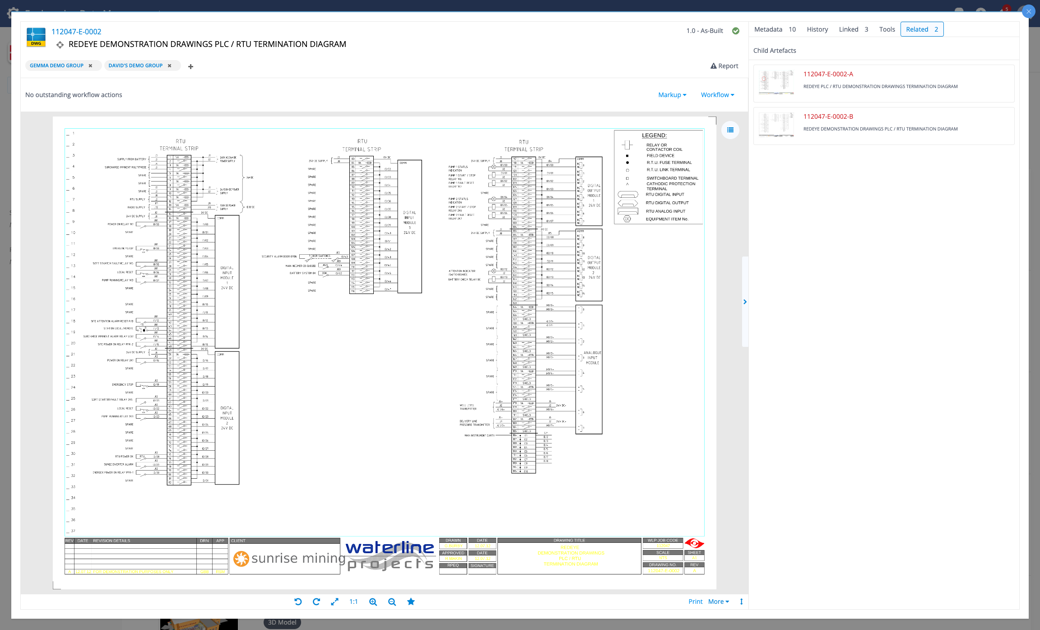Open the 112047-E-0002-A child artefact link
Viewport: 1040px width, 630px height.
(x=827, y=74)
